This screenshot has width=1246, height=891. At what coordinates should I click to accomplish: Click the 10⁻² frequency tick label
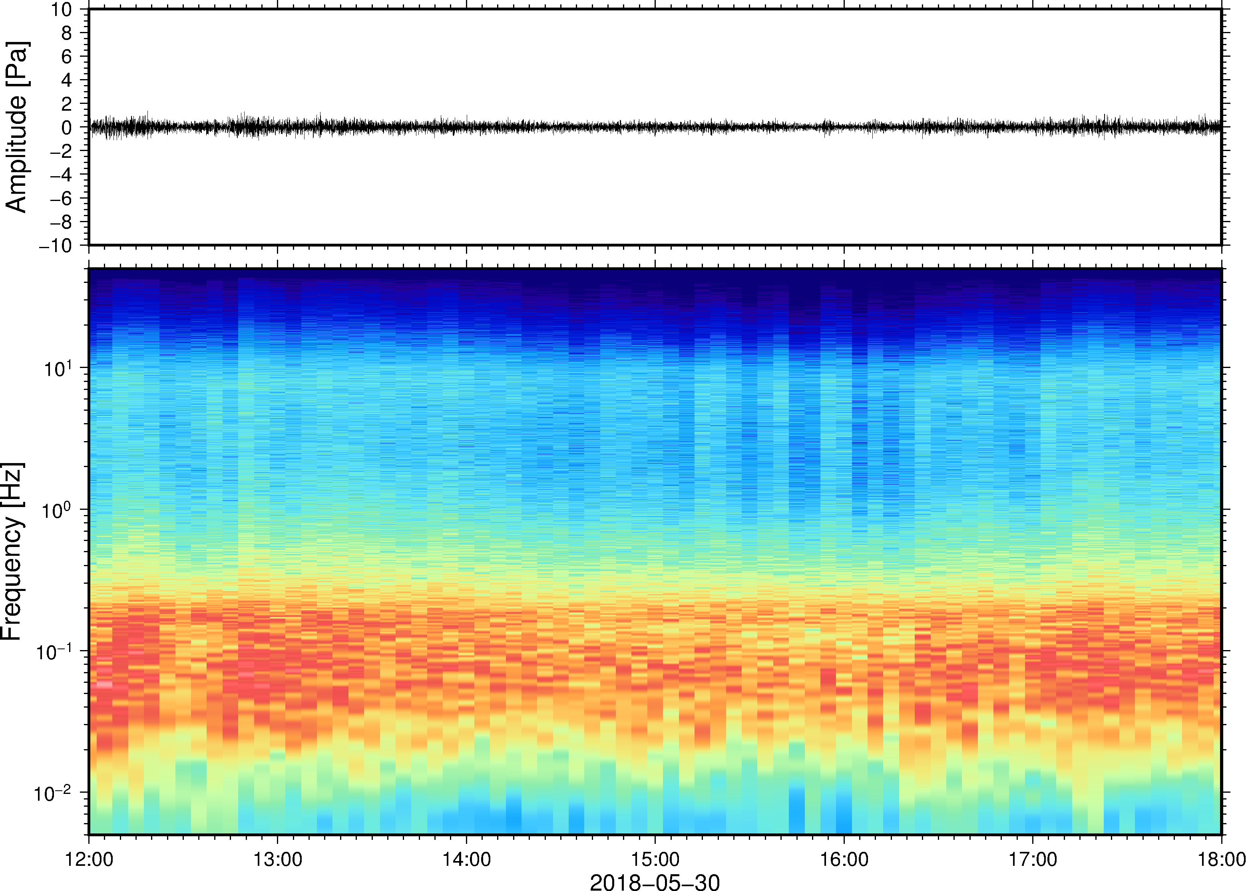tap(53, 792)
